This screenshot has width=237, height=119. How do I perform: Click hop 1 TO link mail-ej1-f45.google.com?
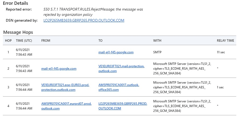(x=116, y=52)
